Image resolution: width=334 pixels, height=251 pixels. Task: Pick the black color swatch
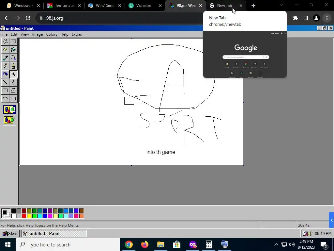(13, 211)
